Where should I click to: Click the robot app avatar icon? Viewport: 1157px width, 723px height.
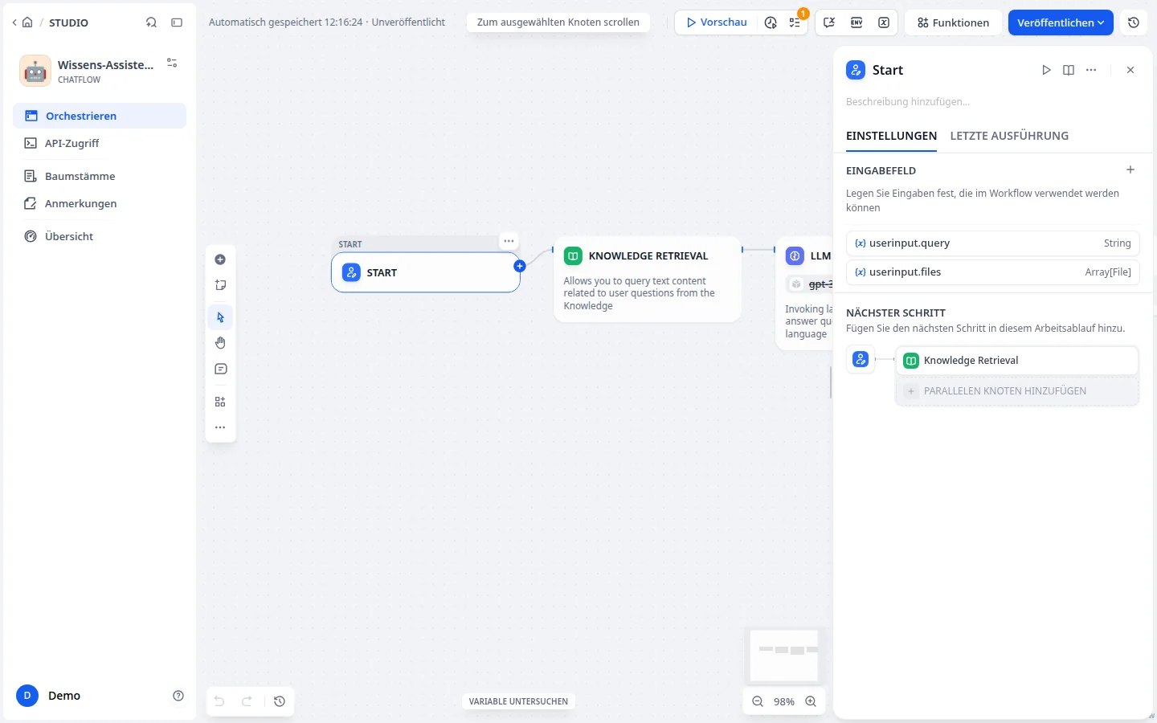[x=35, y=71]
